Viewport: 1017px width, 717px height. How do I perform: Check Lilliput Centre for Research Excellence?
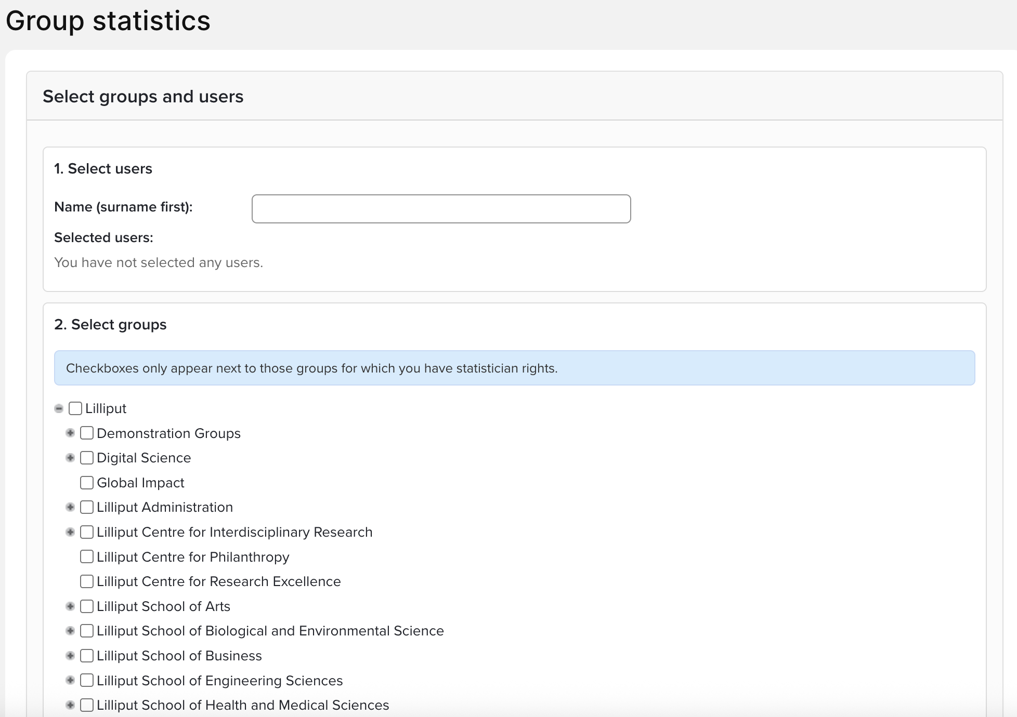87,581
